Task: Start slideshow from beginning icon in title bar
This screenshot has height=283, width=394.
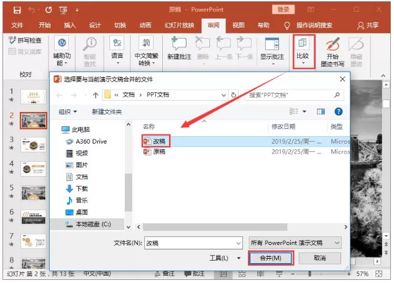Action: [x=63, y=10]
